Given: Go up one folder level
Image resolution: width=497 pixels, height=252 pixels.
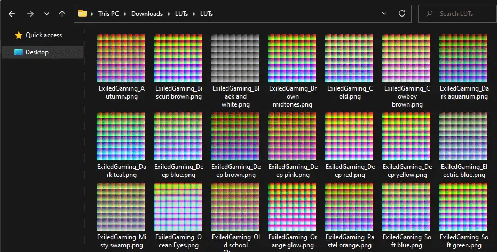Looking at the screenshot, I should pyautogui.click(x=62, y=14).
